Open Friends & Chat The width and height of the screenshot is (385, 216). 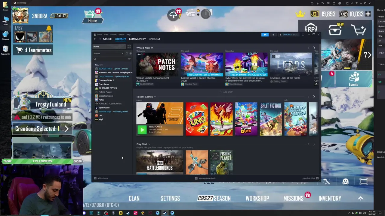310,178
